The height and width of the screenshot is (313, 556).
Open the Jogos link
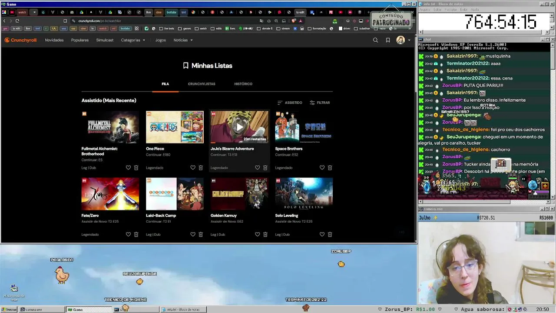tap(161, 40)
